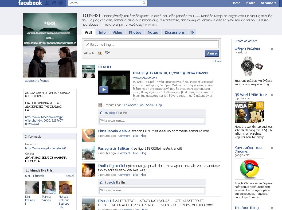Switch to the Photos tab
The height and width of the screenshot is (210, 282).
[135, 32]
